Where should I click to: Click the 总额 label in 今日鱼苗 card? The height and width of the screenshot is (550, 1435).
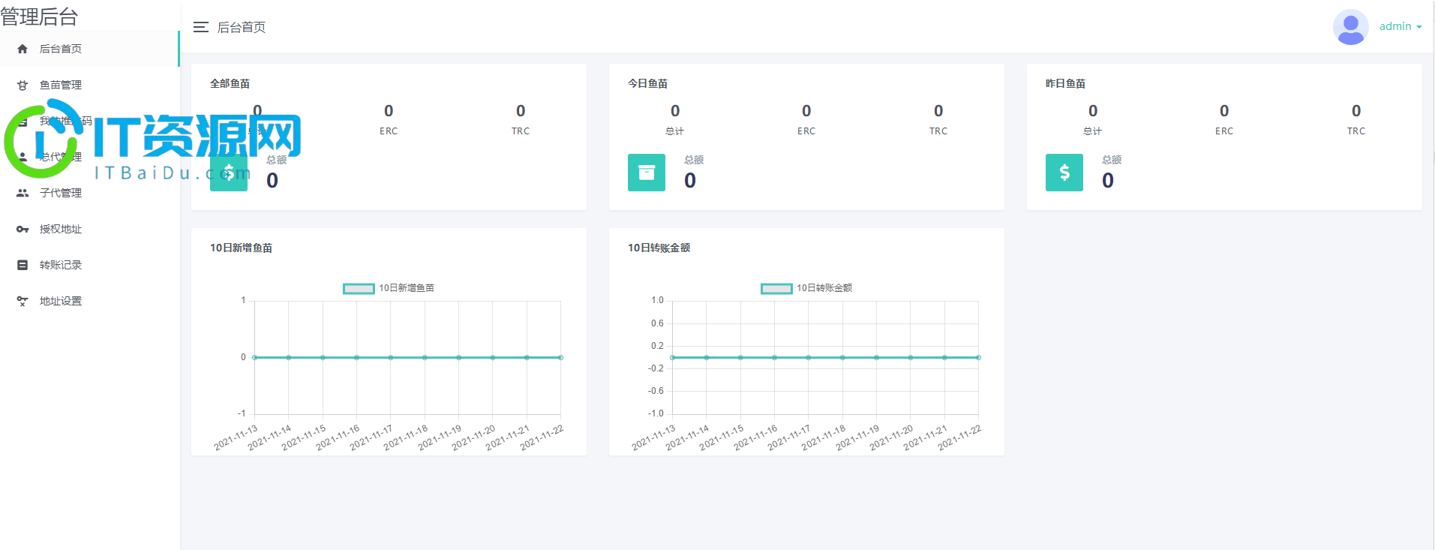point(694,160)
